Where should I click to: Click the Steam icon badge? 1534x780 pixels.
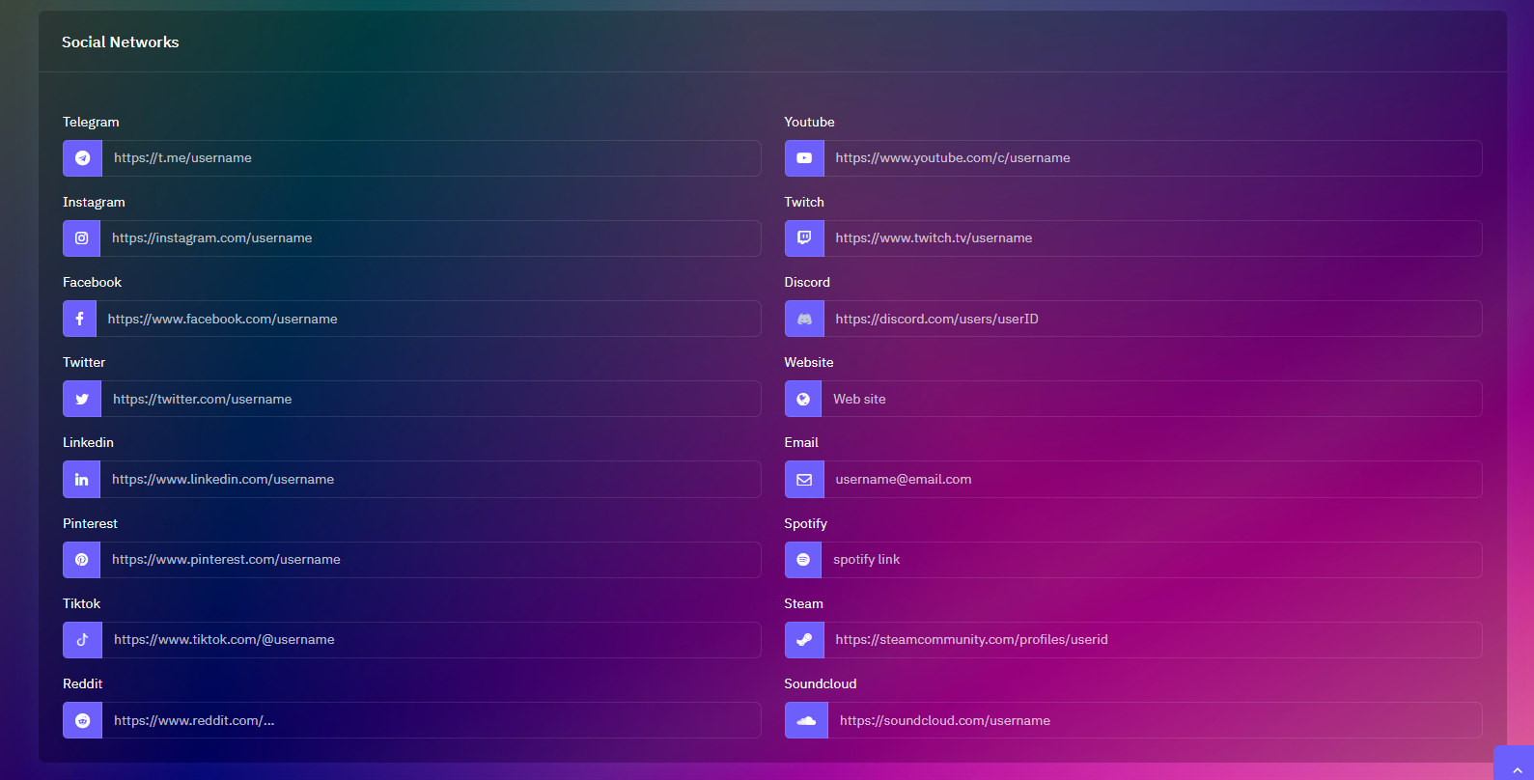click(804, 640)
